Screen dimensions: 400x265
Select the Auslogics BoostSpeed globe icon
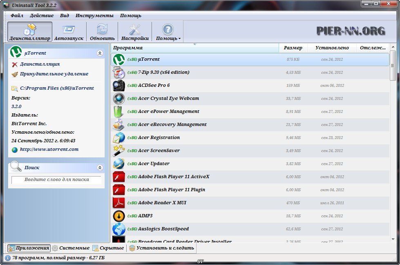(119, 229)
